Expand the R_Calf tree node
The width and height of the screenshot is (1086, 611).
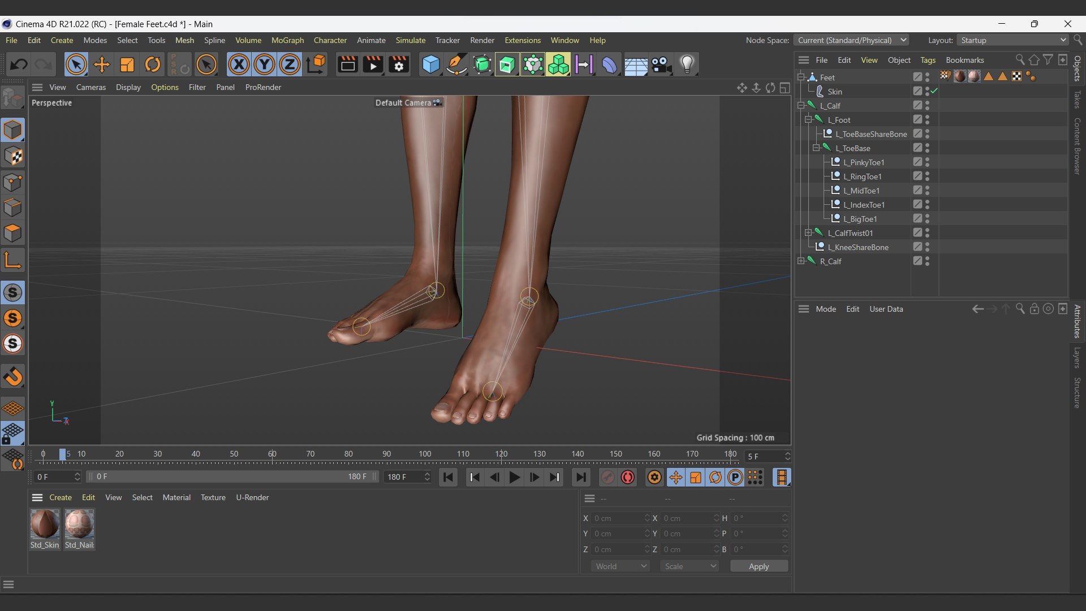coord(801,261)
